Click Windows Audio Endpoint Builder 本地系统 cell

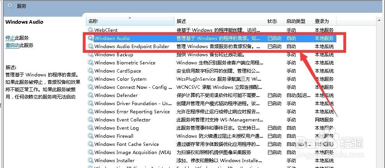click(x=324, y=46)
